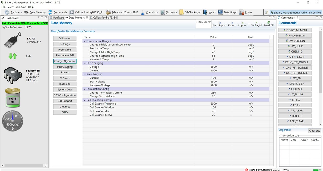This screenshot has height=171, width=323.
Task: Open the Help menu
Action: [31, 7]
